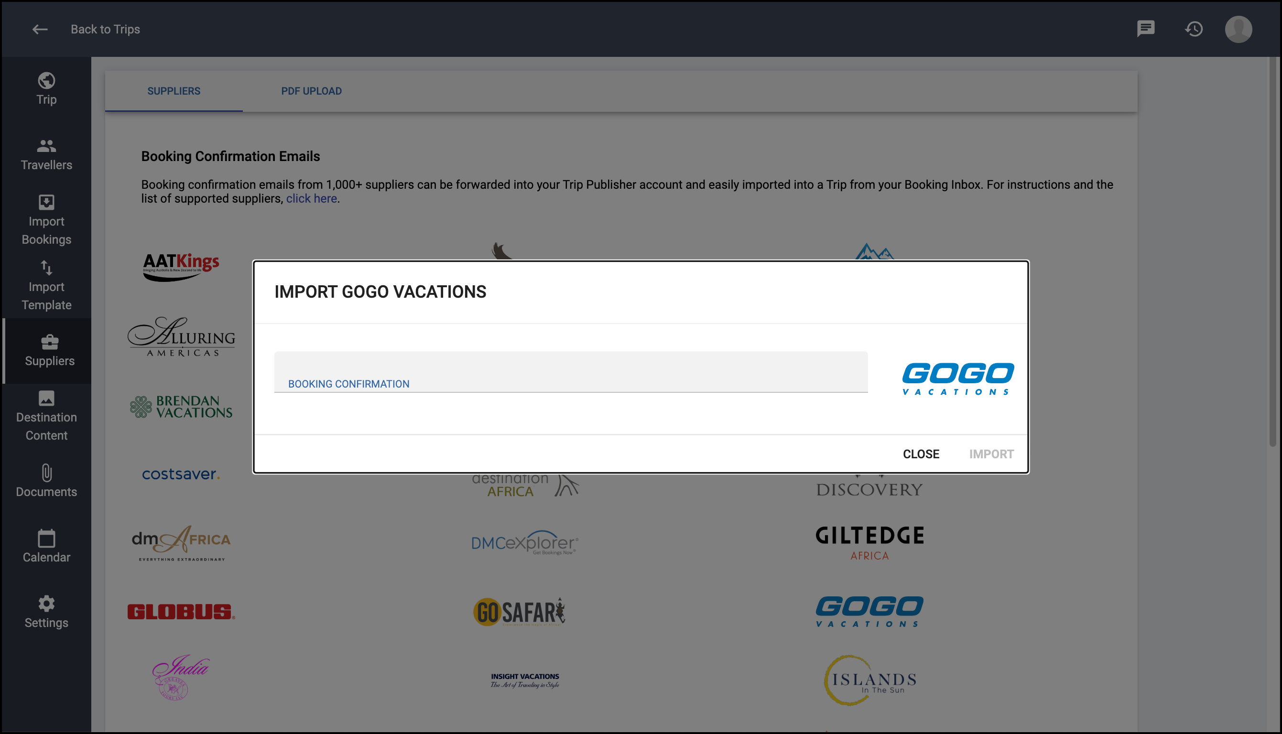Open the user profile avatar
The height and width of the screenshot is (734, 1282).
point(1238,29)
